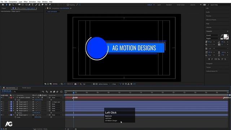231x130 pixels.
Task: Open the Content-Aware Fill panel
Action: (x=212, y=71)
